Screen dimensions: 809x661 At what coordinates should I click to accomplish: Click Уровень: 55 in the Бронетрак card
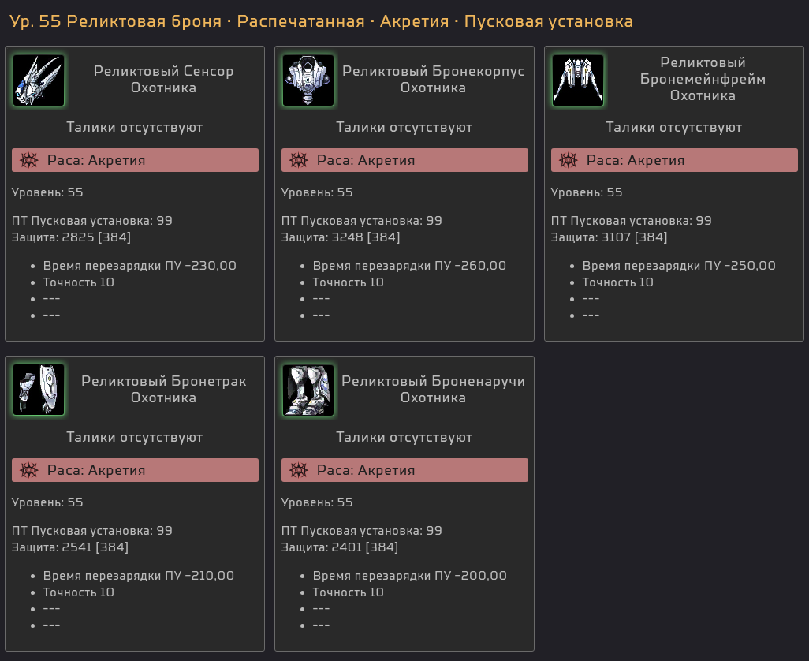point(47,502)
